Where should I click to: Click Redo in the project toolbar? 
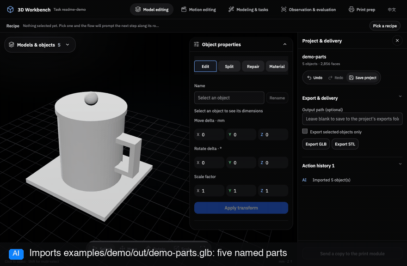[x=336, y=78]
